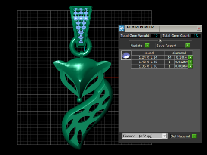Screen dimensions: 207x155
Task: Select the 1.48 X 1.48 size cell
Action: [148, 62]
